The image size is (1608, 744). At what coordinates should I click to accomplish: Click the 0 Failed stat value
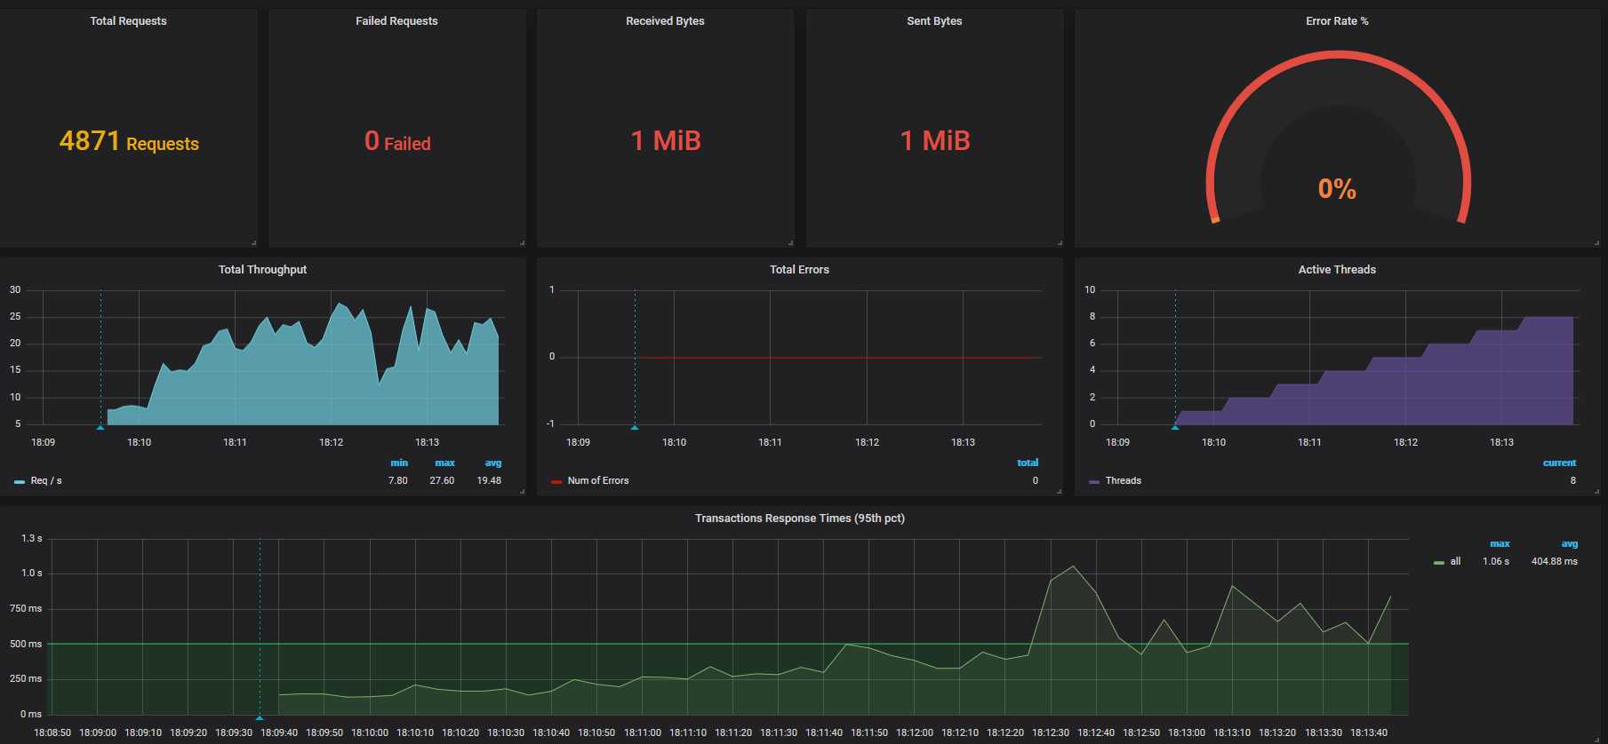(x=397, y=141)
